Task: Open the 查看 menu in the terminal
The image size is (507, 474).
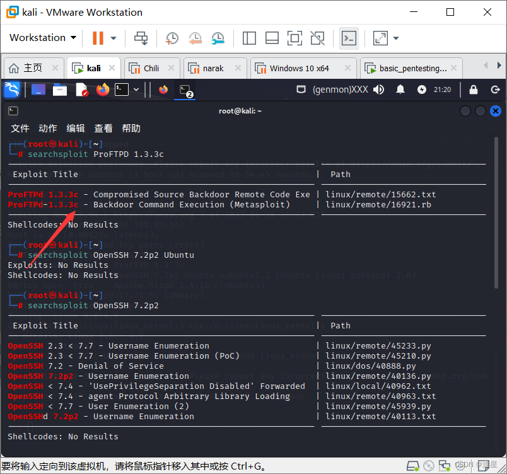Action: (103, 129)
